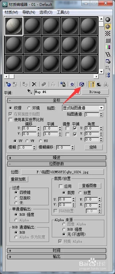The width and height of the screenshot is (115, 274).
Task: Open the 工具(U) menu
Action: [x=63, y=12]
